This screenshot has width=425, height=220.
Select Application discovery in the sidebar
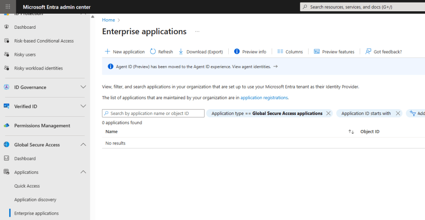[x=35, y=200]
